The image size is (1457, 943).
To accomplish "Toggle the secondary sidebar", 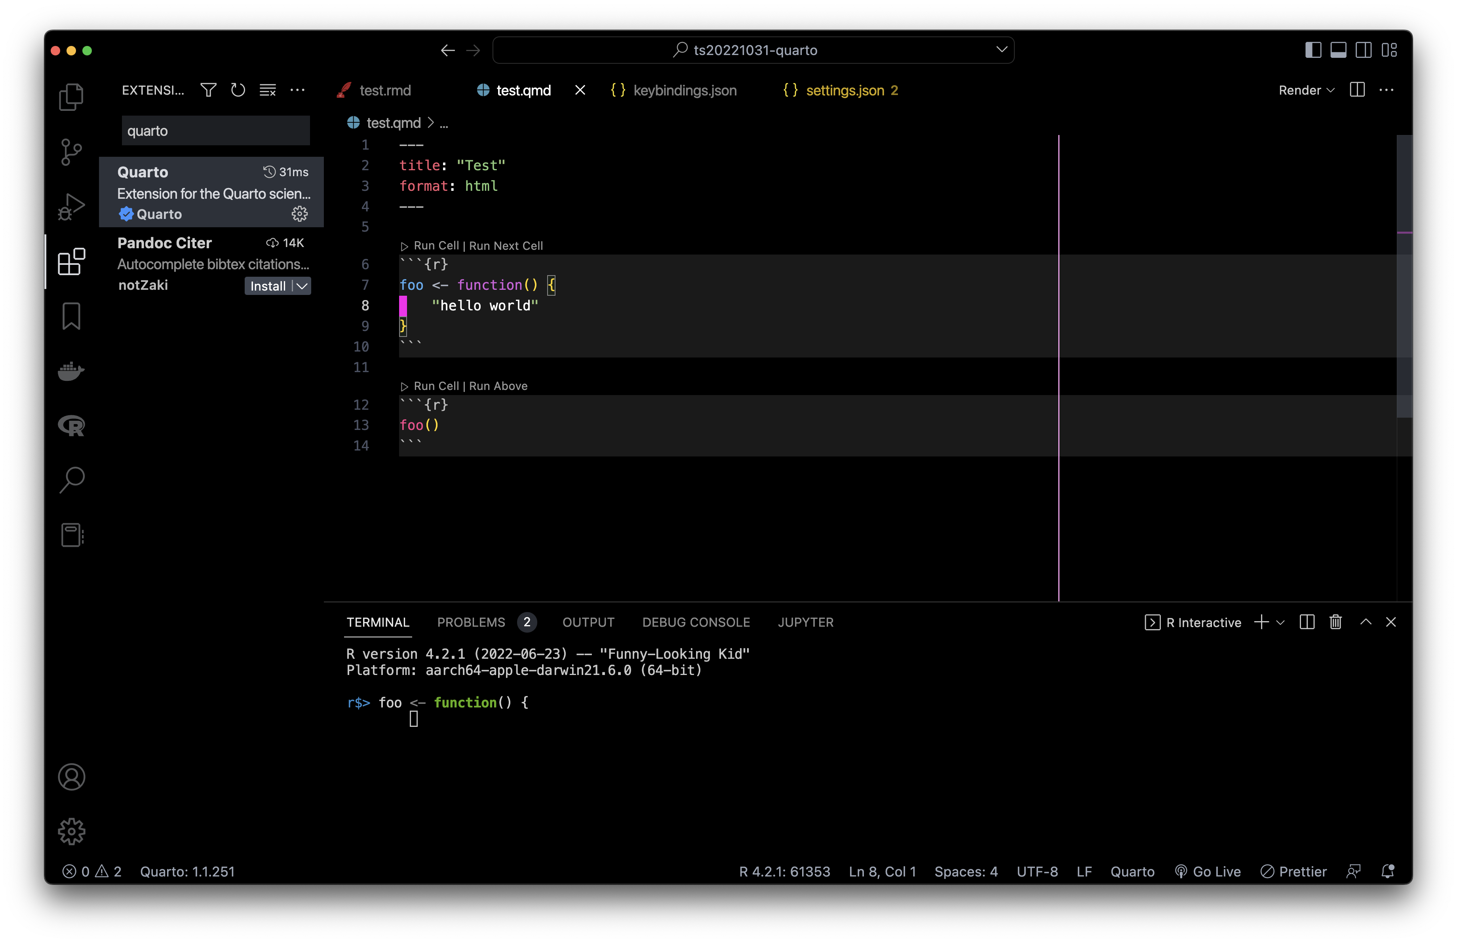I will pos(1363,49).
